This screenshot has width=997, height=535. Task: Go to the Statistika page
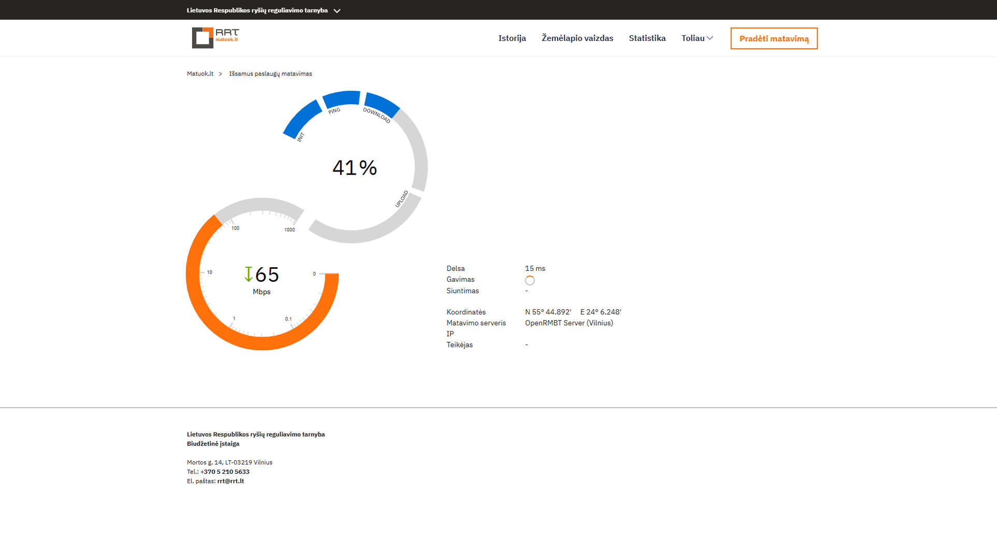(x=647, y=38)
